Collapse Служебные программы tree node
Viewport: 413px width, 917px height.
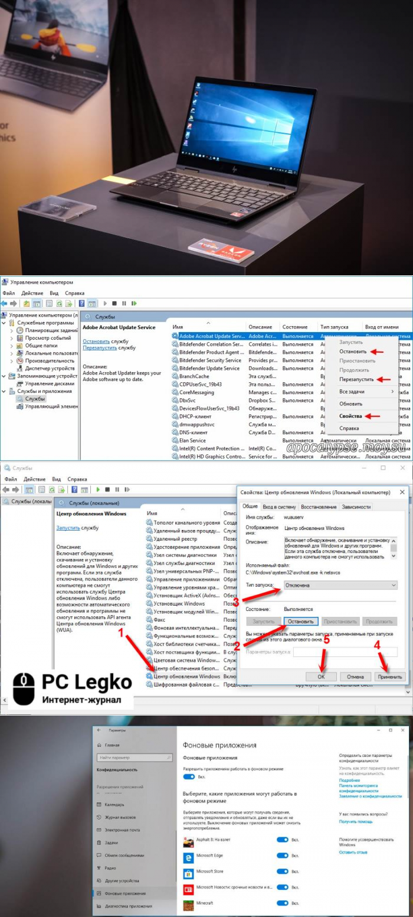[5, 323]
